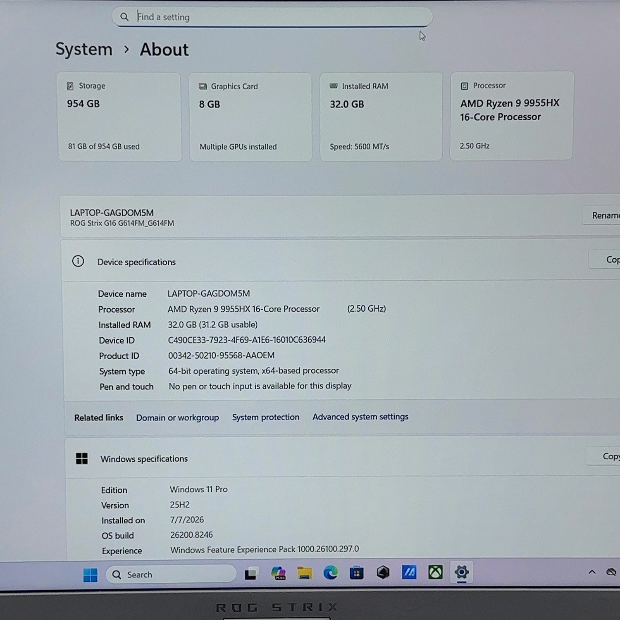
Task: Launch Microsoft 365 Copilot from the taskbar
Action: pyautogui.click(x=279, y=573)
